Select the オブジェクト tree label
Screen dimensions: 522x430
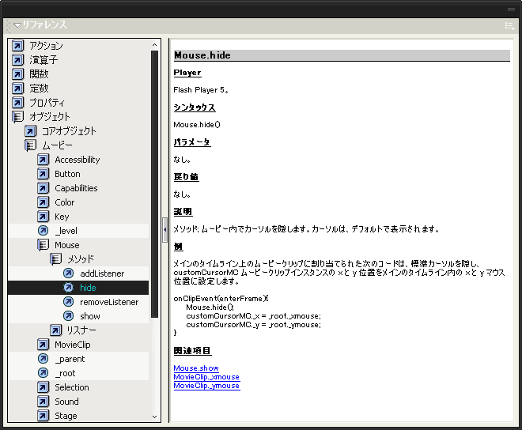pos(50,117)
